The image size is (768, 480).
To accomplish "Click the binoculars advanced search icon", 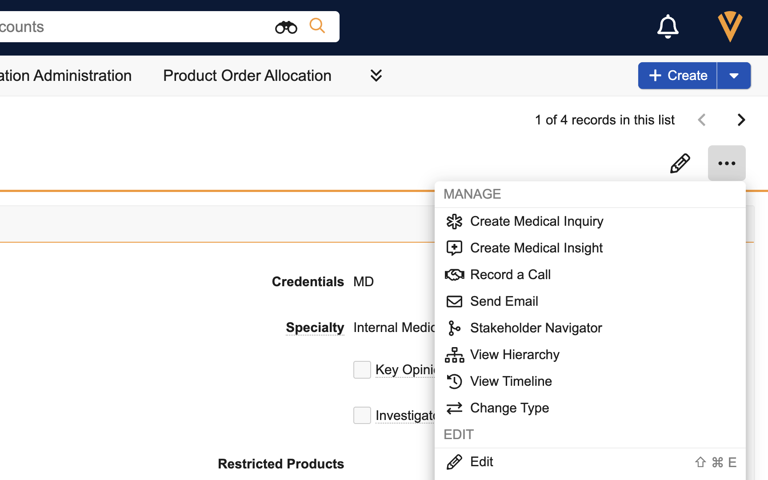I will pos(286,27).
